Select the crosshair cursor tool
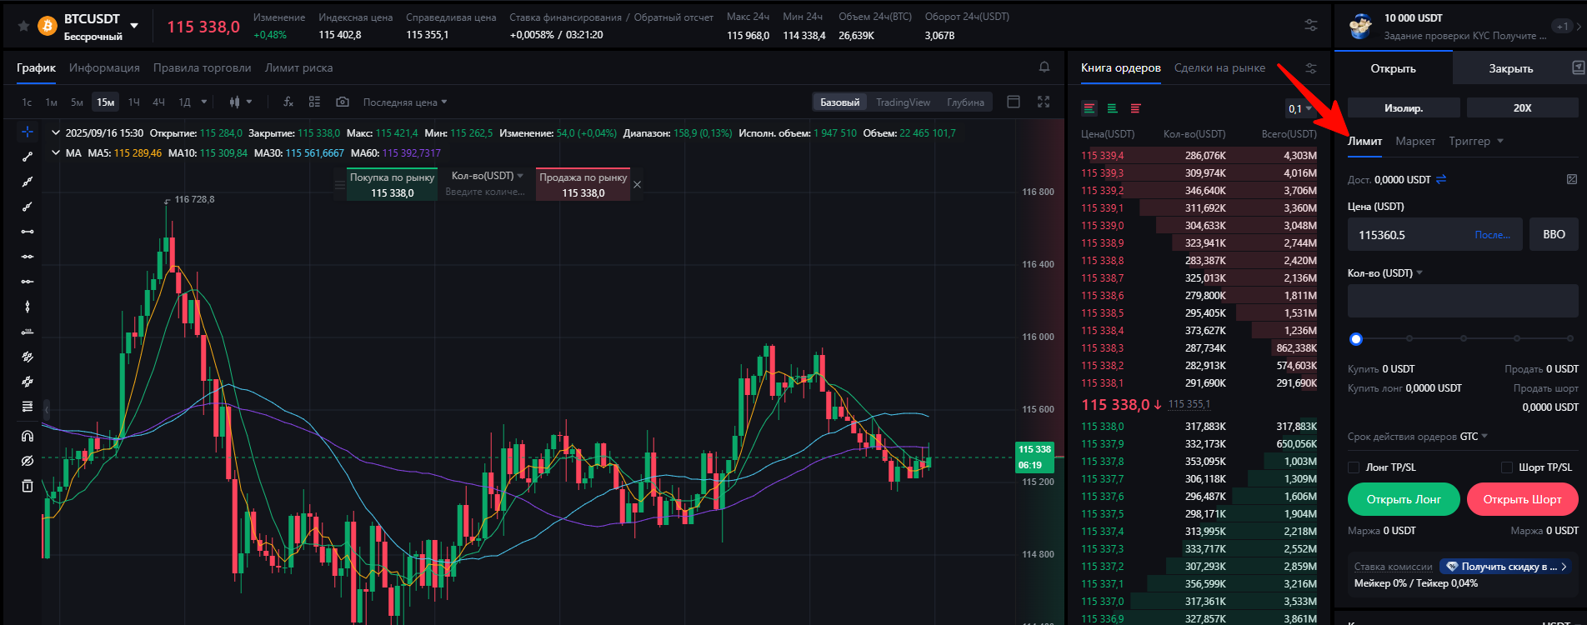 pos(27,132)
